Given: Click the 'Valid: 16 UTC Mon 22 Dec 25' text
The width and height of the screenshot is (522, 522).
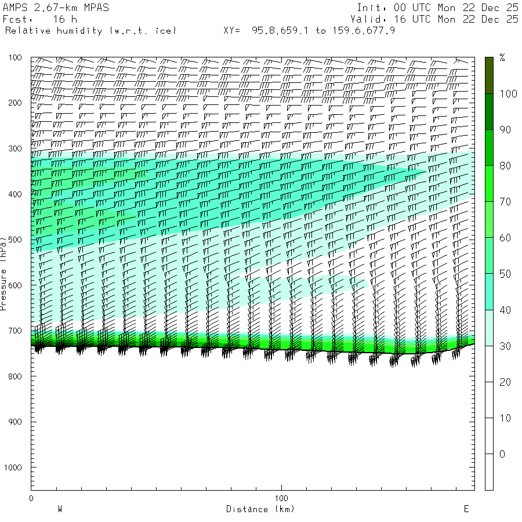Looking at the screenshot, I should pyautogui.click(x=434, y=19).
